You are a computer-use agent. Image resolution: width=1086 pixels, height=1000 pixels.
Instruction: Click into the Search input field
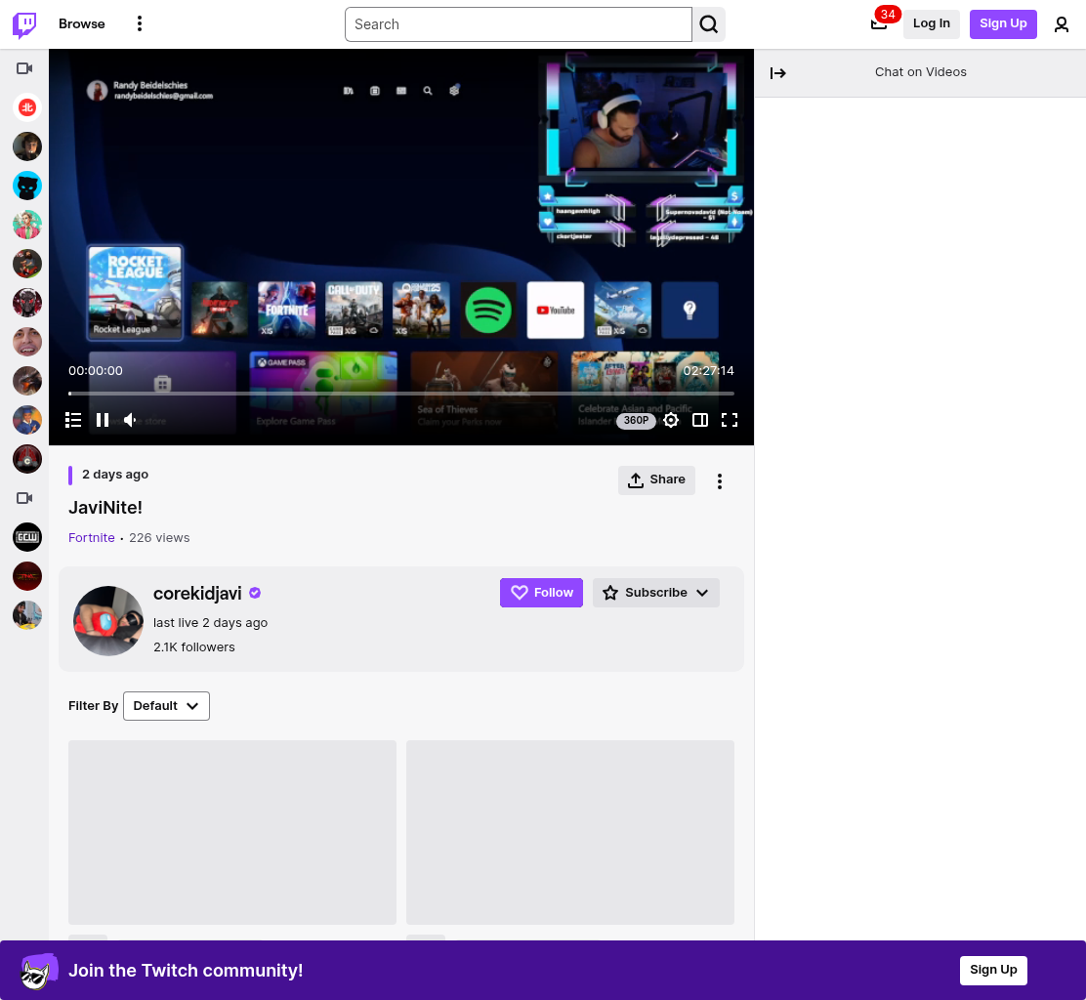tap(518, 24)
